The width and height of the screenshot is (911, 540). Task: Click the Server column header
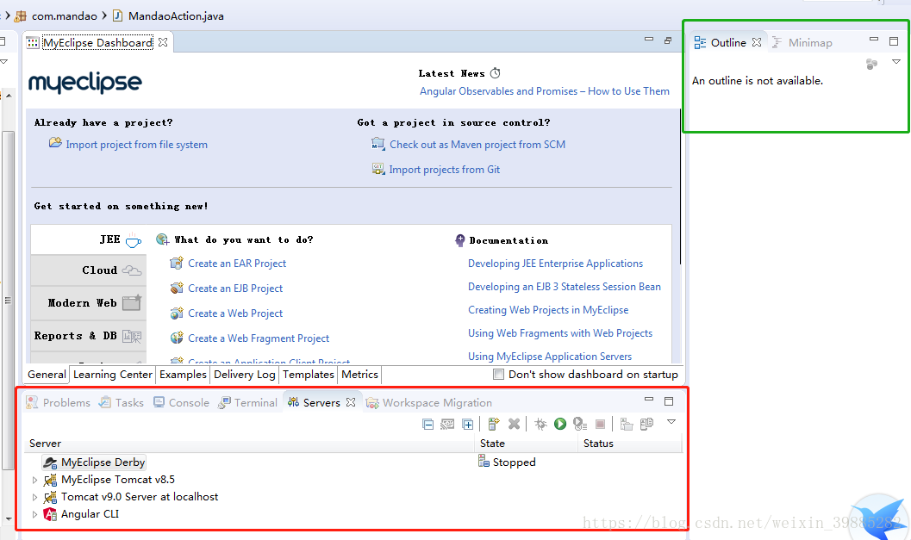pos(250,443)
